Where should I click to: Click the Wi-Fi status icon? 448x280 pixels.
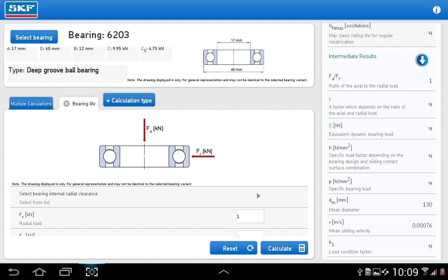pyautogui.click(x=425, y=272)
